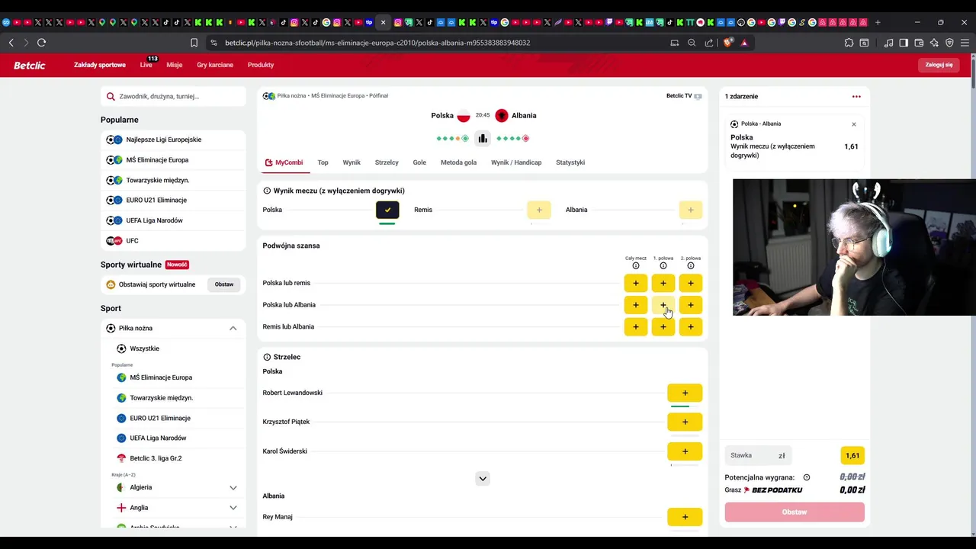Open the Brave Shields lion icon
Viewport: 976px width, 549px height.
point(727,43)
